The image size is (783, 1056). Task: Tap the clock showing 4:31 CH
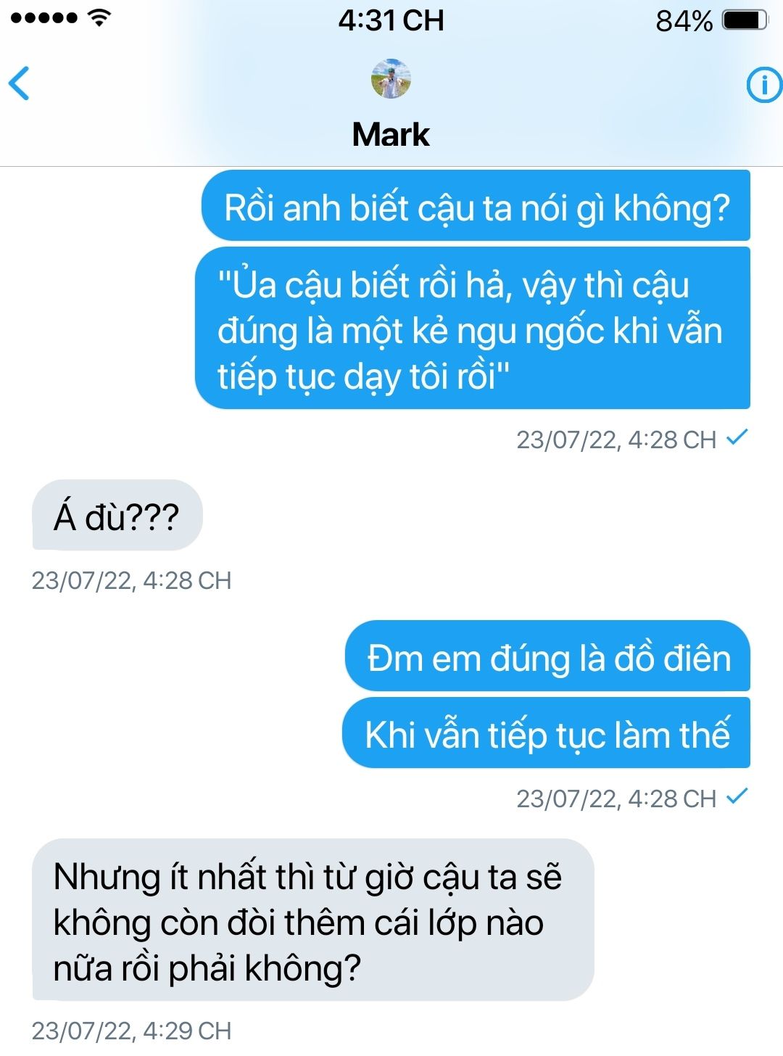point(391,20)
